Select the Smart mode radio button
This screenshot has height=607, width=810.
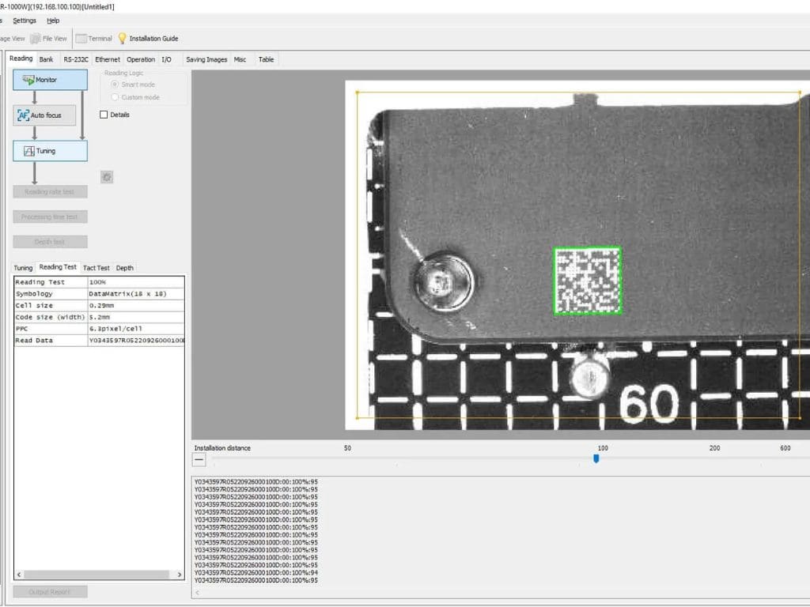tap(115, 84)
